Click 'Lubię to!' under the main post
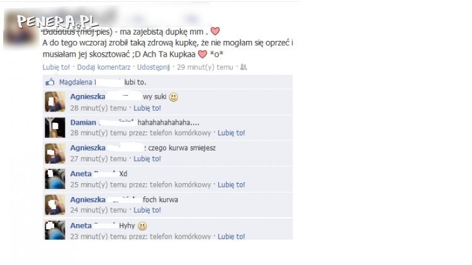Screen dimensions: 472x265 [56, 67]
